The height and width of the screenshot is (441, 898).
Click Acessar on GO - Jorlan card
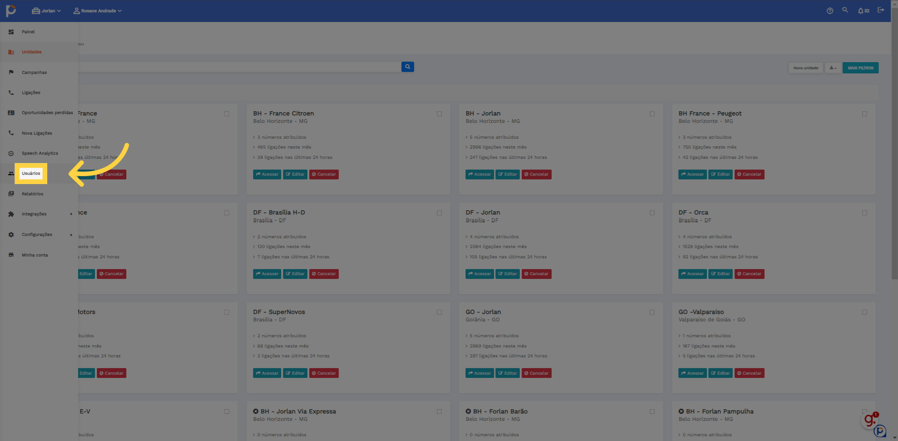pos(480,373)
